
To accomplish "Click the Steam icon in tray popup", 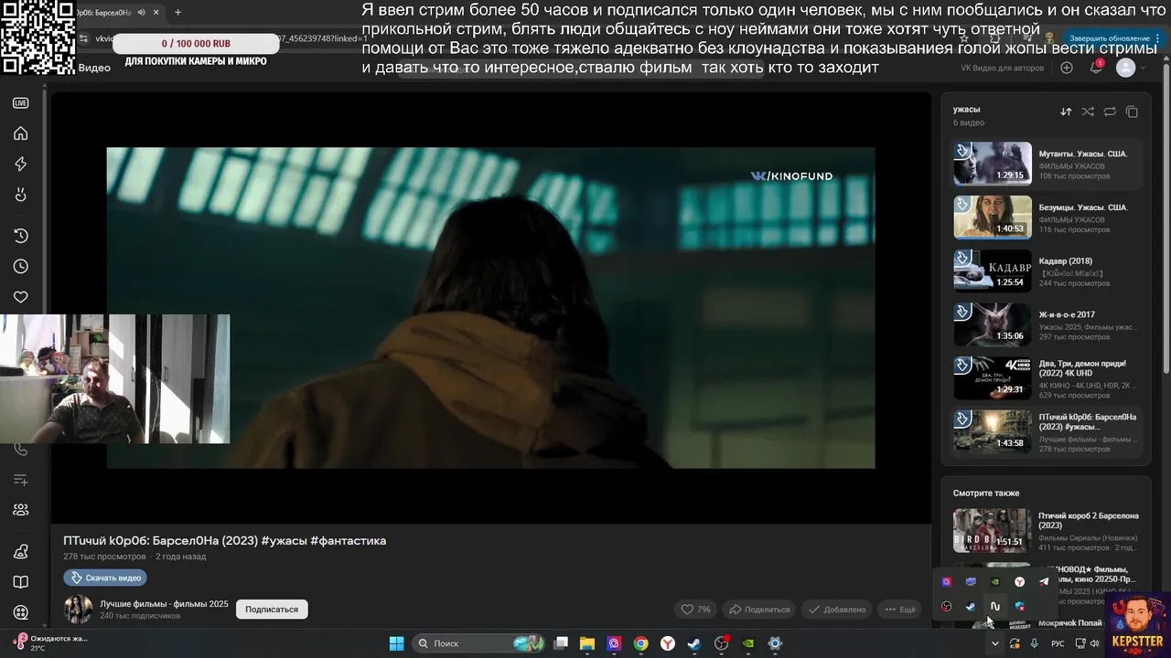I will click(971, 606).
